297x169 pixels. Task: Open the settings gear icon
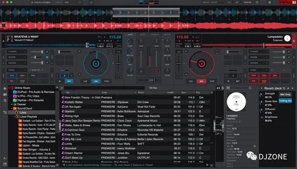[270, 3]
